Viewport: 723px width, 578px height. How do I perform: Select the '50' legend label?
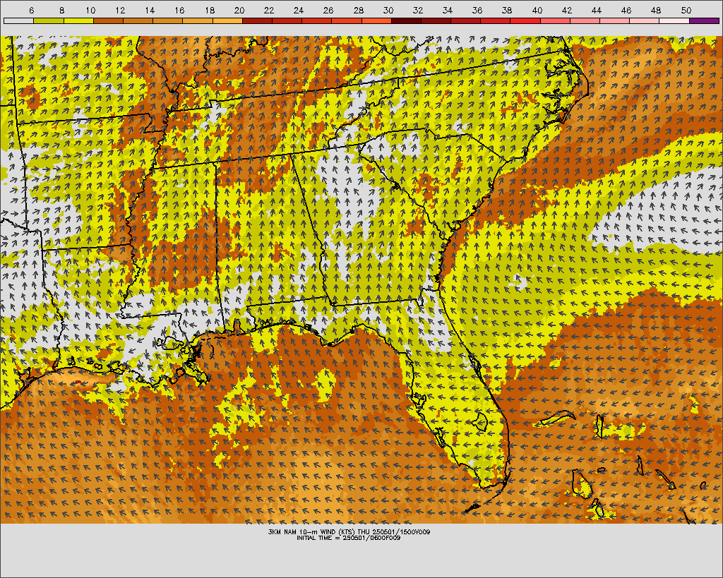pos(686,10)
